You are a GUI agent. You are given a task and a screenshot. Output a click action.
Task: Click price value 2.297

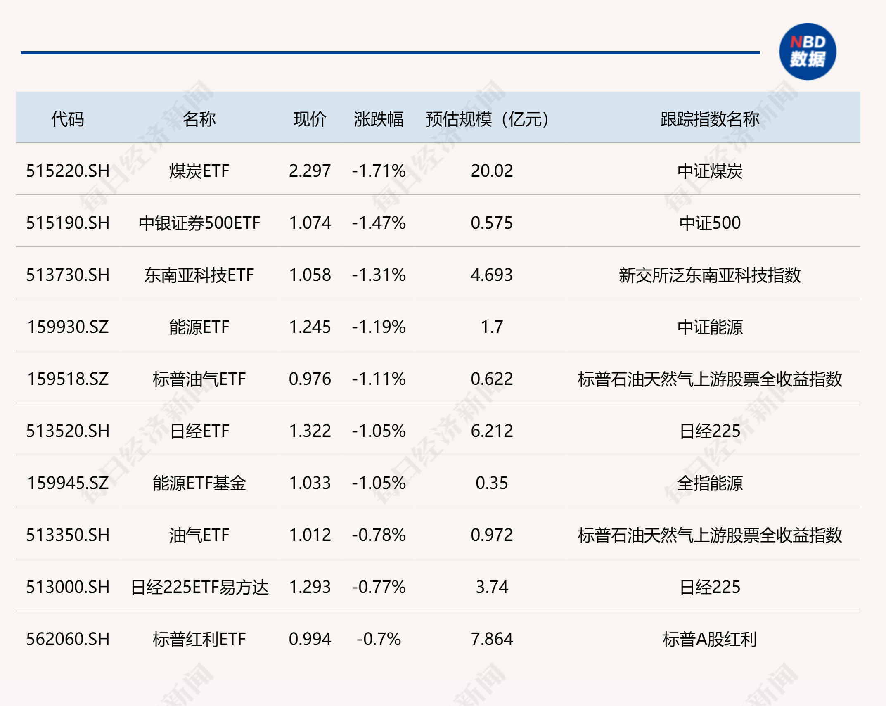click(310, 171)
